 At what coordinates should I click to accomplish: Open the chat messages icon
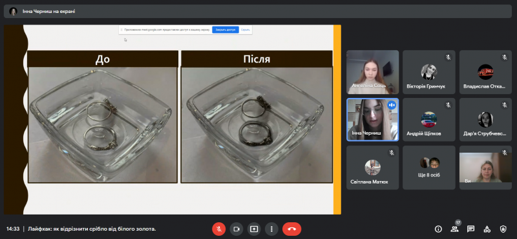tap(470, 229)
